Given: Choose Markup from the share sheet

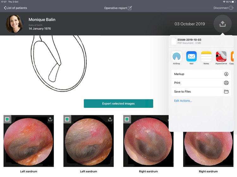Looking at the screenshot, I should point(201,74).
